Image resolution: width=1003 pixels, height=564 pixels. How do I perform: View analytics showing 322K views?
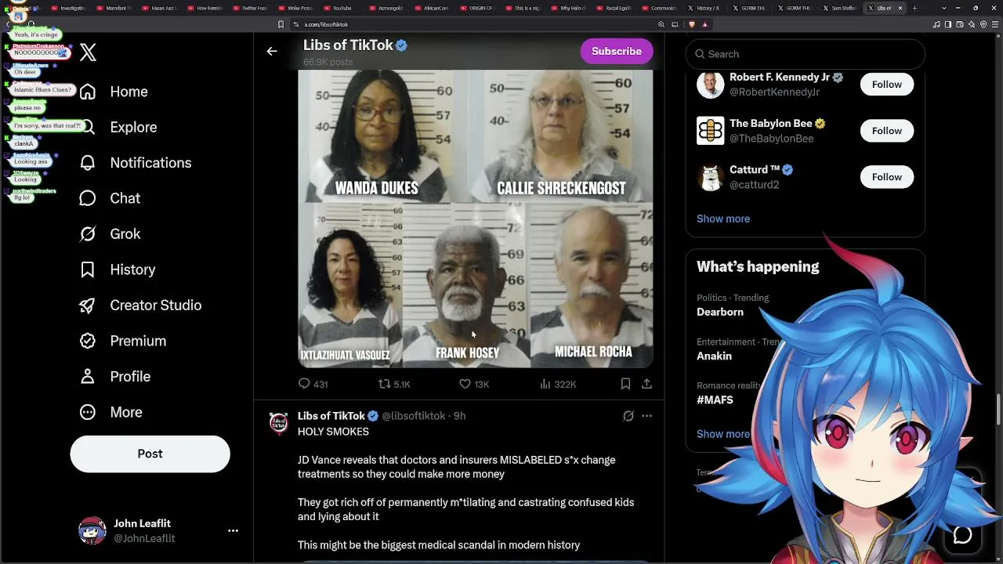(x=558, y=384)
